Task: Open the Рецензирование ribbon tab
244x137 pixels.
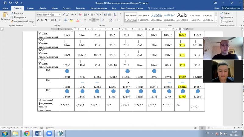Action: [99, 9]
